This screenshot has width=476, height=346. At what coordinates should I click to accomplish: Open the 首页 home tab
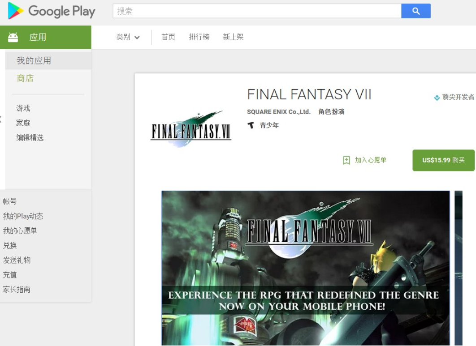[x=168, y=37]
